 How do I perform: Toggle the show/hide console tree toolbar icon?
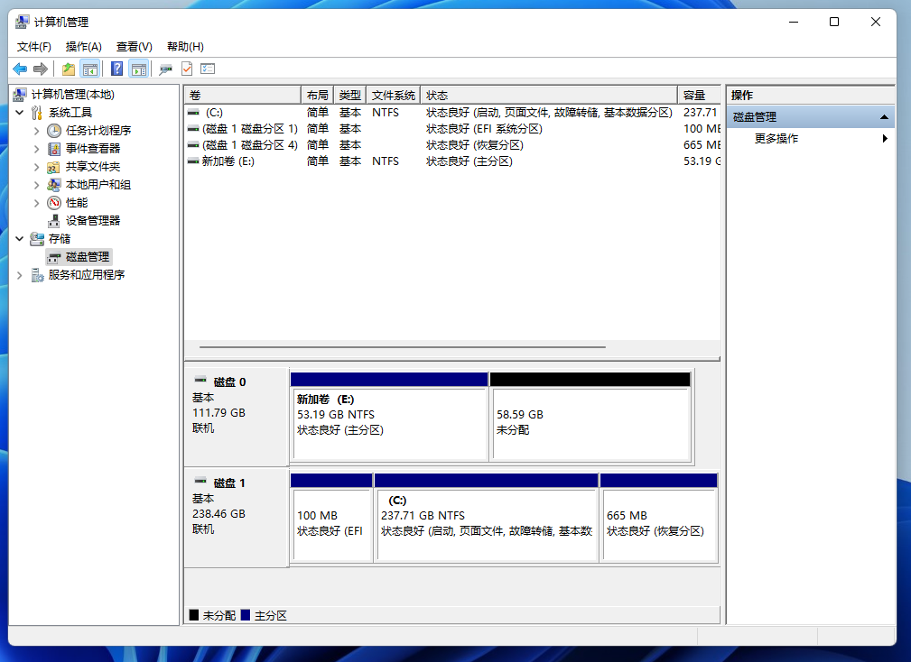tap(90, 69)
